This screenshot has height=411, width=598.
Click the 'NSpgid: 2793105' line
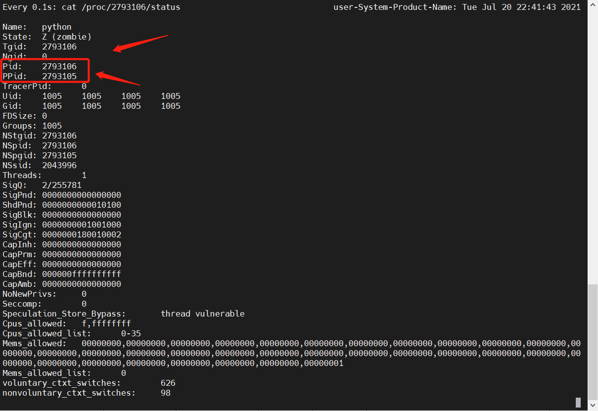pos(40,155)
